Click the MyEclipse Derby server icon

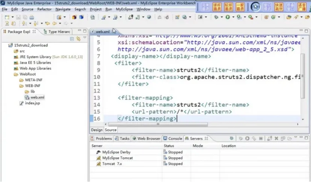tap(98, 152)
